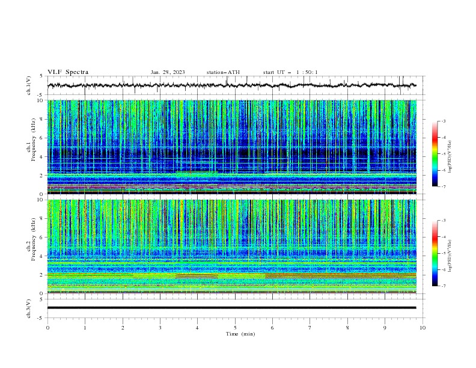Click the '-5' tick on ch.3(V) axis
Image resolution: width=476 pixels, height=368 pixels.
41,318
